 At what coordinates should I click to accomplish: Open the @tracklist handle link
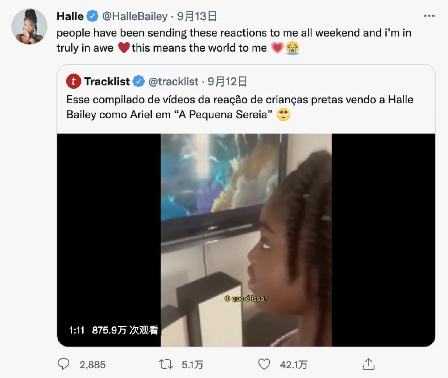point(173,82)
